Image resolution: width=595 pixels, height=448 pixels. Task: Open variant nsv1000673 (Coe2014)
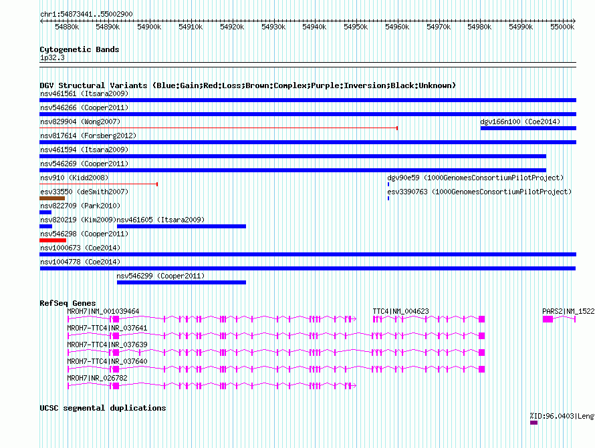tap(308, 254)
